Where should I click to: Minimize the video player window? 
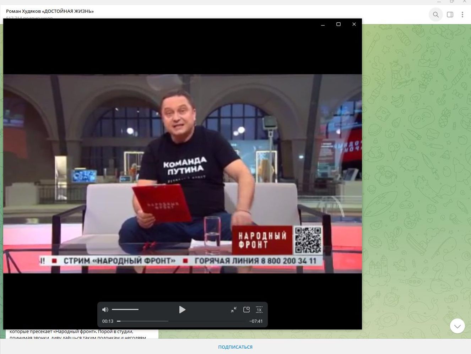pyautogui.click(x=323, y=24)
